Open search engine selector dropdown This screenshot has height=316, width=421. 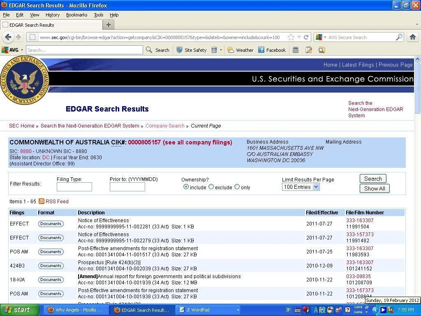(x=321, y=37)
